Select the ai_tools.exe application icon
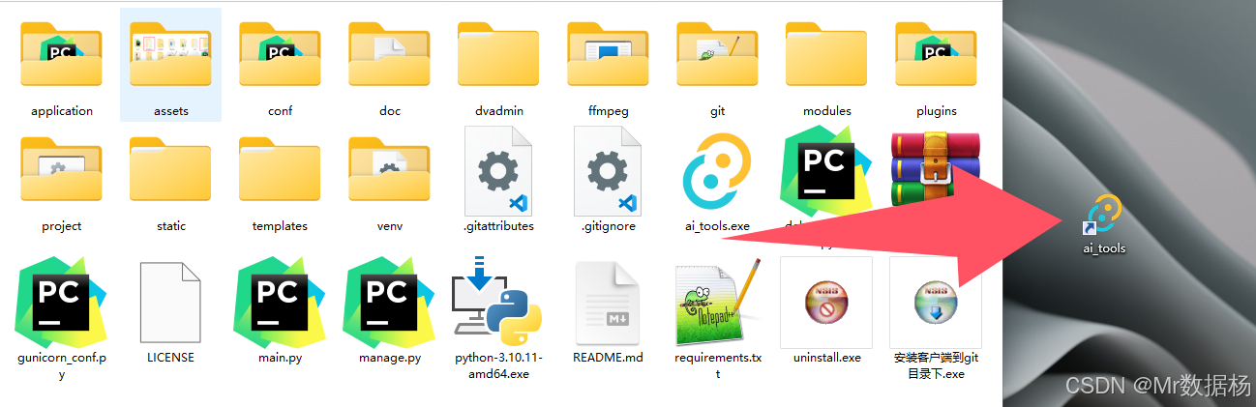 pos(717,171)
